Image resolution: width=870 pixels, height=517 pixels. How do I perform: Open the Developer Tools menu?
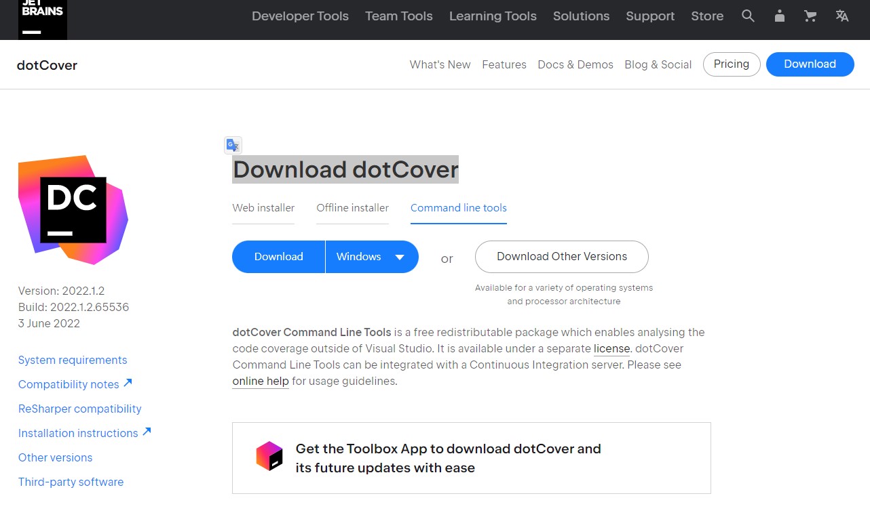click(300, 16)
